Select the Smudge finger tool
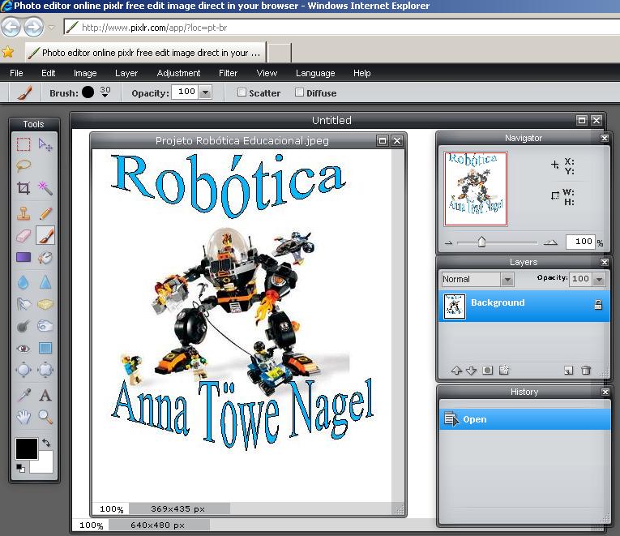 (24, 304)
